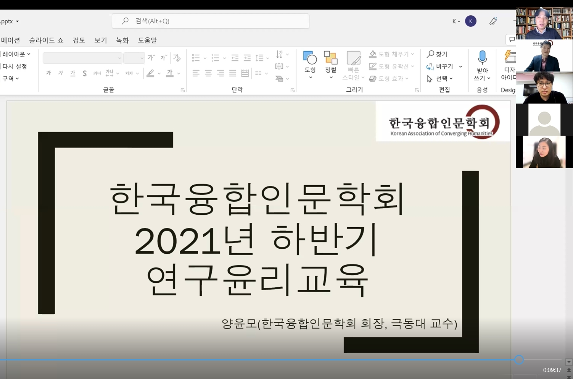
Task: Click 찾기 find button
Action: point(437,54)
